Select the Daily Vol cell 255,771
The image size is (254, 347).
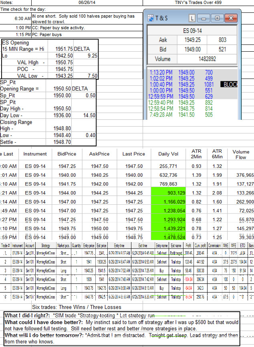pos(168,166)
